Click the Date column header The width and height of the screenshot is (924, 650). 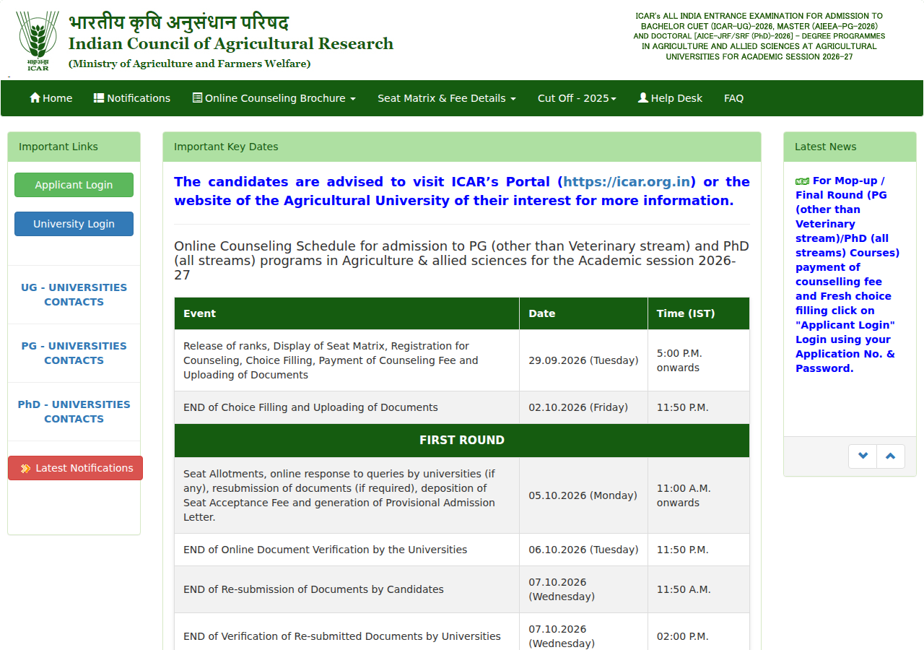pos(583,313)
